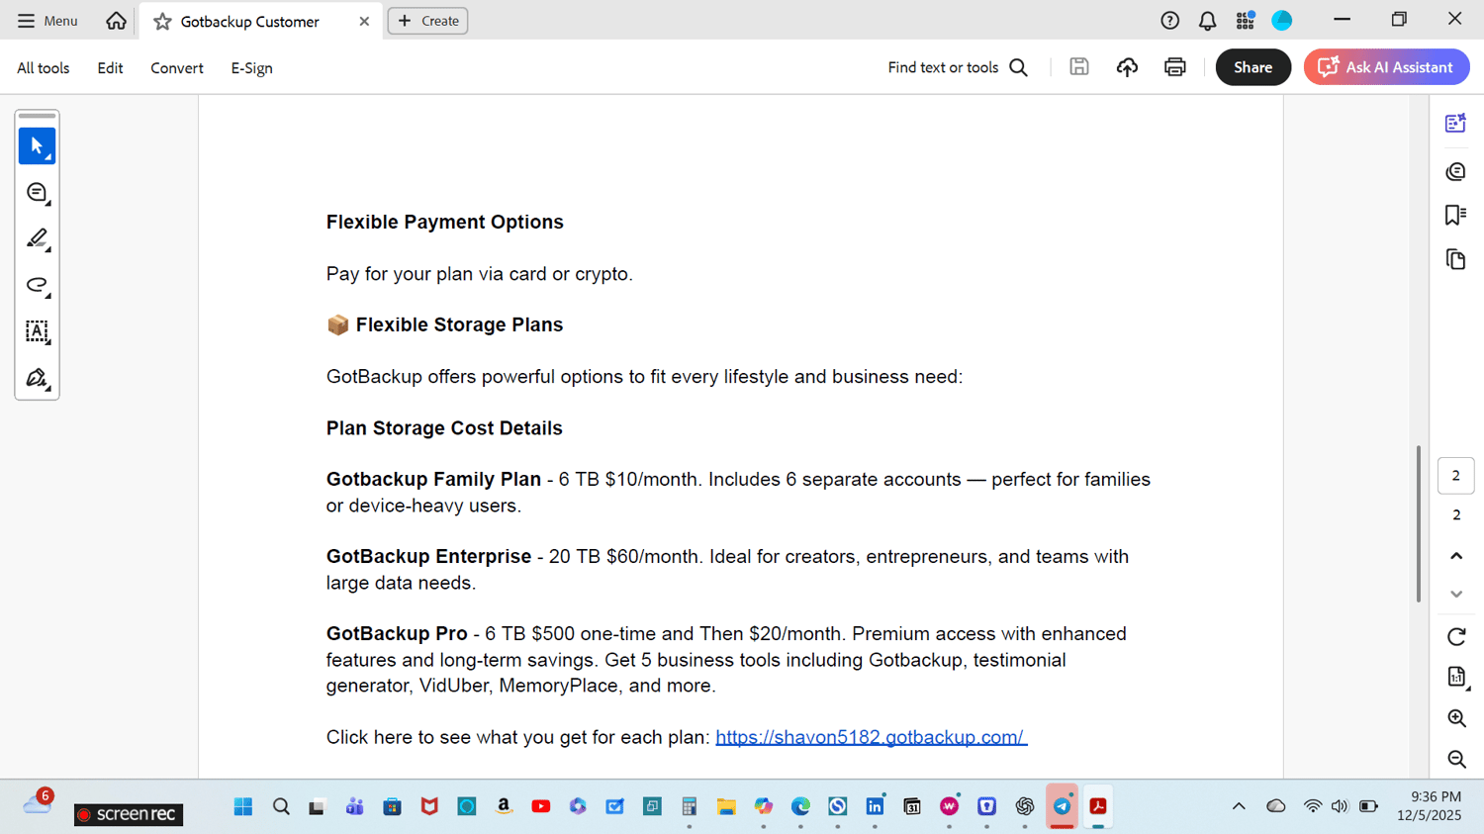This screenshot has width=1484, height=834.
Task: Click the Create button
Action: coord(427,21)
